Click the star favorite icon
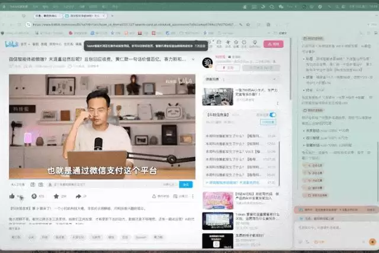This screenshot has height=253, width=379. (56, 196)
